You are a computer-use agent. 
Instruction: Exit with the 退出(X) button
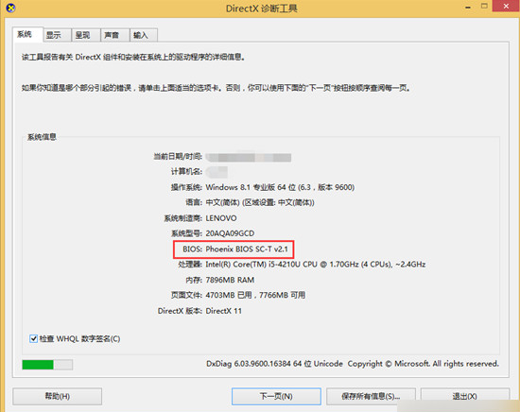465,396
